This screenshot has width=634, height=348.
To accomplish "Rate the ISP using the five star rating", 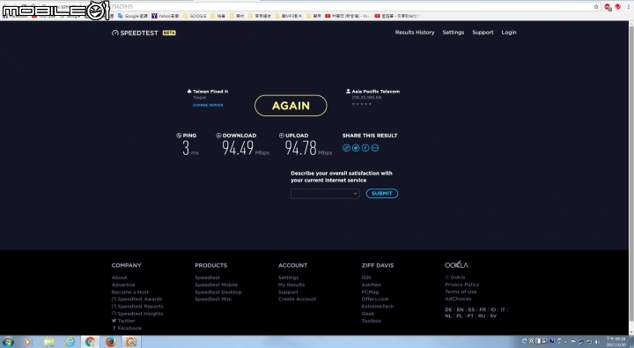I will pyautogui.click(x=362, y=104).
